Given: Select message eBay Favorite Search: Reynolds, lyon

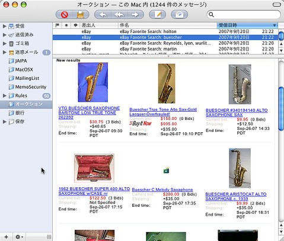Looking at the screenshot, I should pos(165,43).
